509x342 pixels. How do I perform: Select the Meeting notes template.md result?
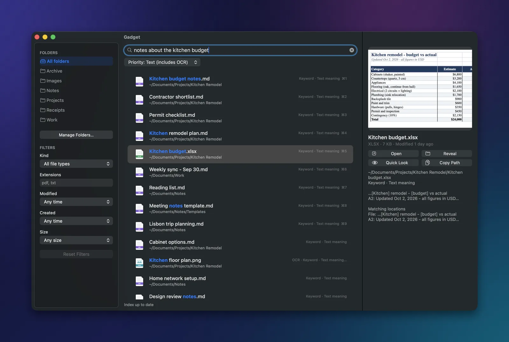click(x=240, y=209)
